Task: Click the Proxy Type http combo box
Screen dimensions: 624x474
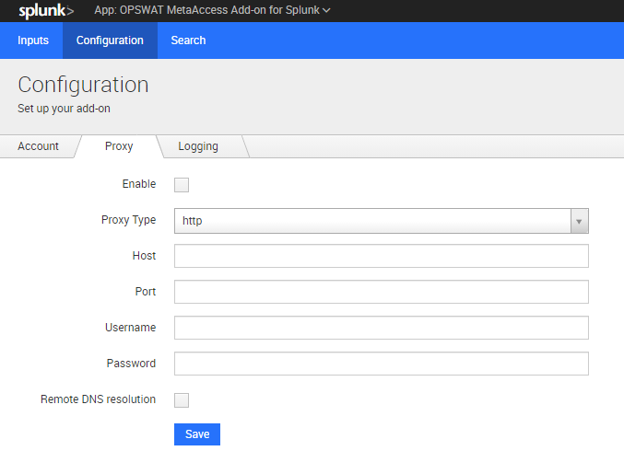Action: (382, 221)
